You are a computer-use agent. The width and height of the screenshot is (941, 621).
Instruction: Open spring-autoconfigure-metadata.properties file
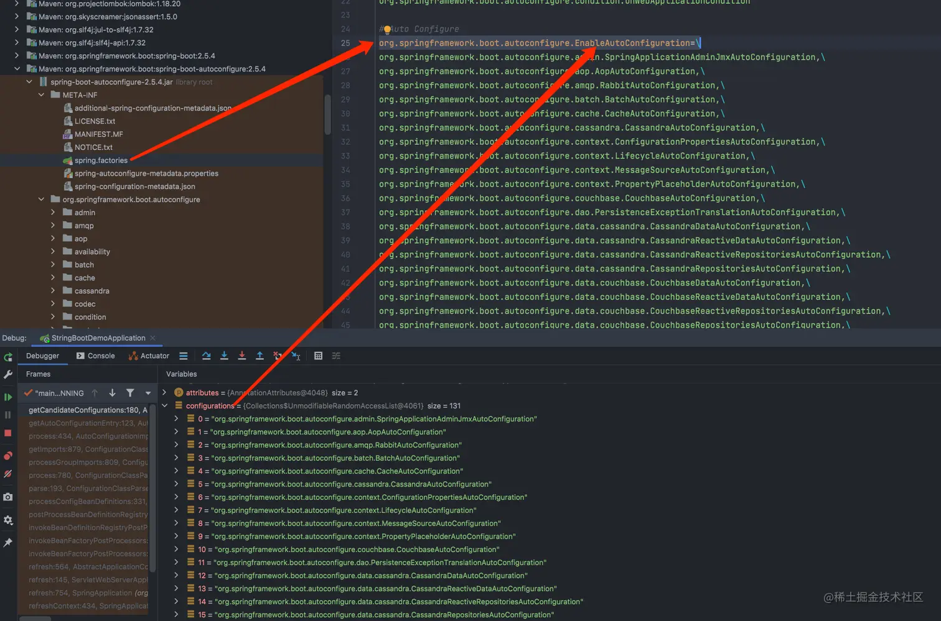[141, 173]
